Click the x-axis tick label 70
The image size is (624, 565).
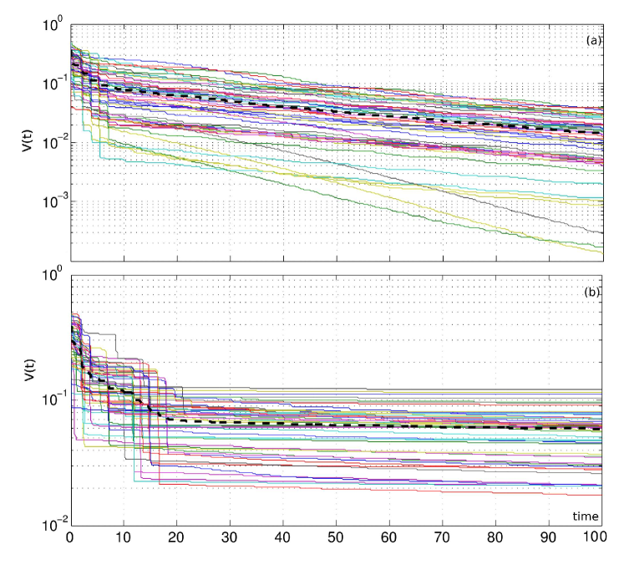[442, 537]
